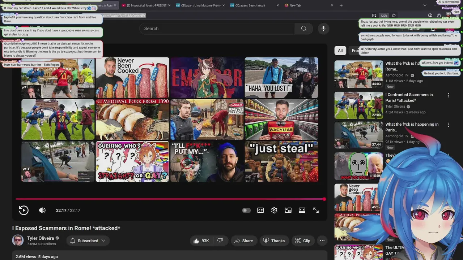Click the scrubber dot at progress end
This screenshot has height=260, width=463.
tap(324, 199)
